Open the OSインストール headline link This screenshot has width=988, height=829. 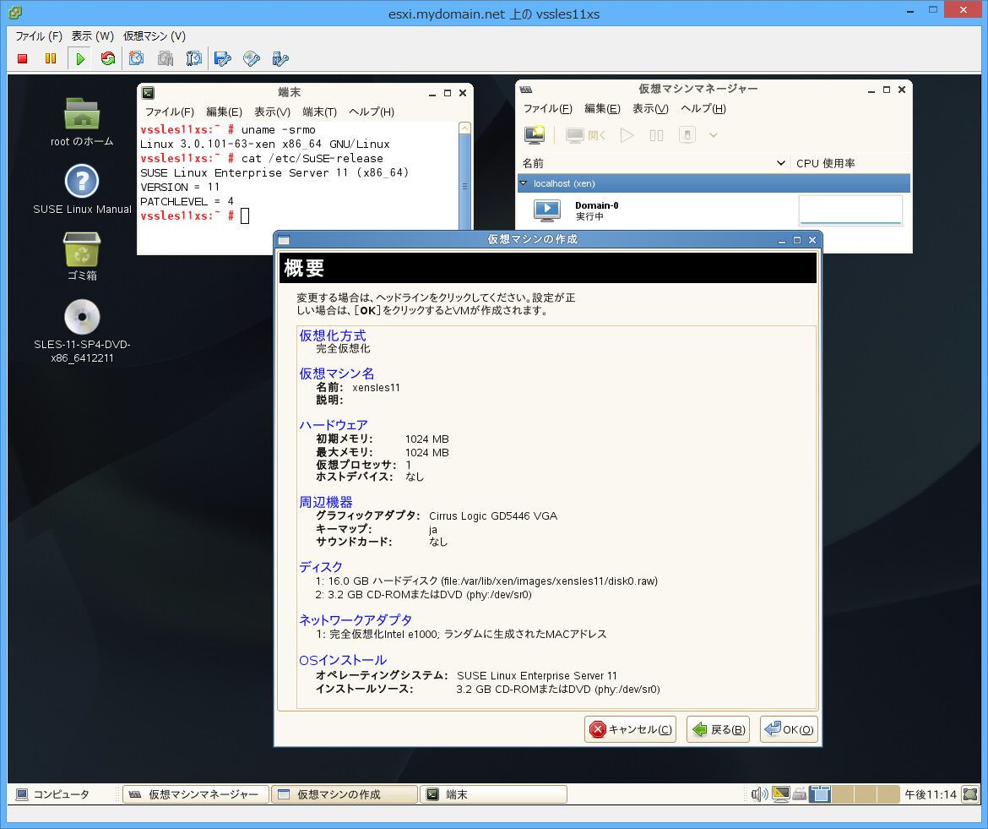343,660
